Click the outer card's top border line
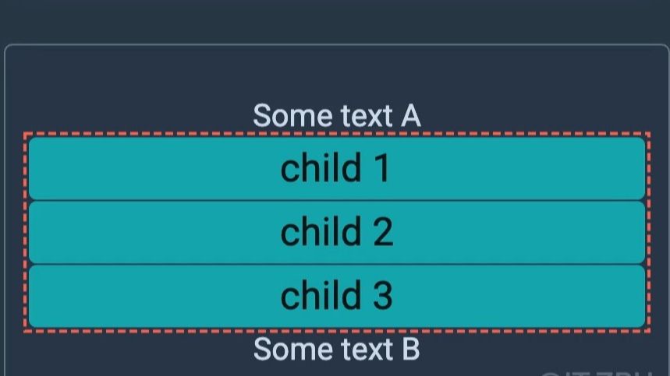The image size is (670, 376). coord(337,44)
